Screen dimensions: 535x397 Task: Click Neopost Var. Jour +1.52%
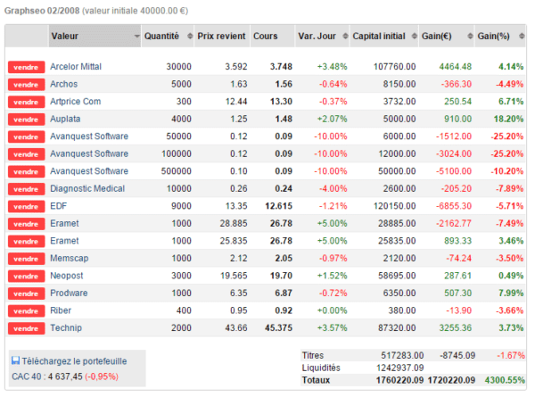[x=332, y=276]
